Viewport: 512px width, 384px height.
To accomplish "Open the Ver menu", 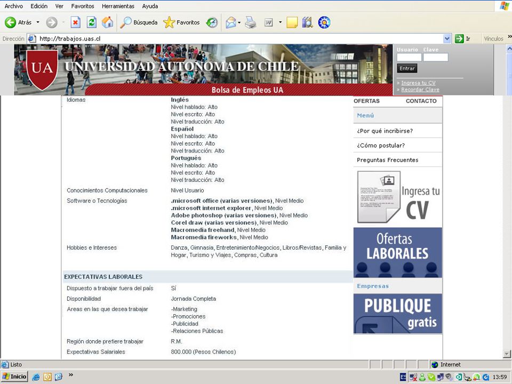I will coord(59,6).
